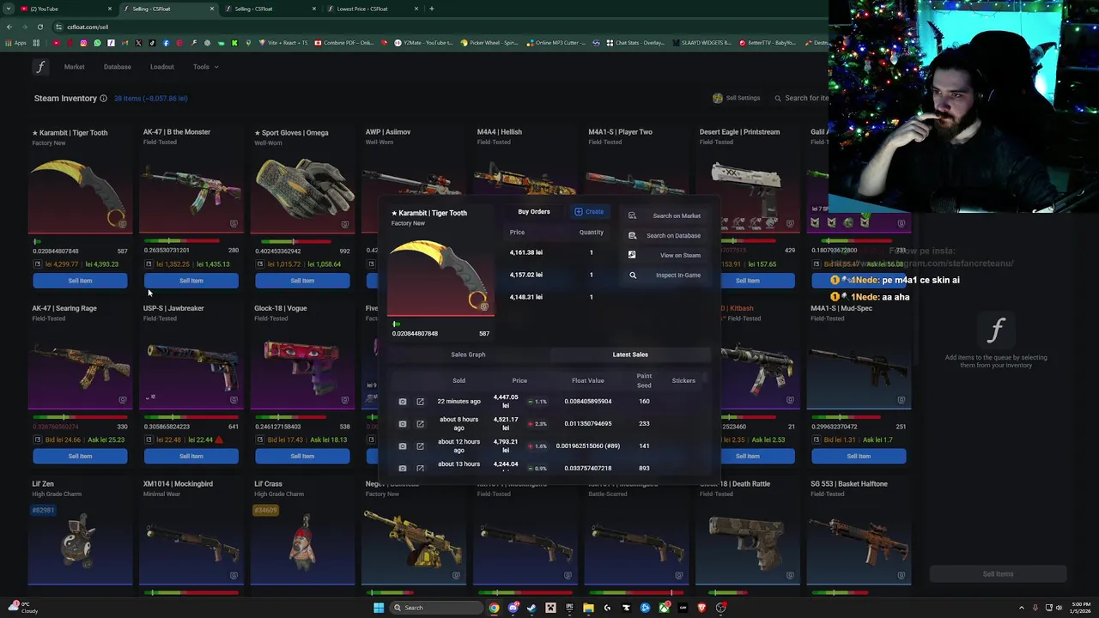Click buy order price 4,161.38 lei
The height and width of the screenshot is (618, 1099).
coord(526,252)
